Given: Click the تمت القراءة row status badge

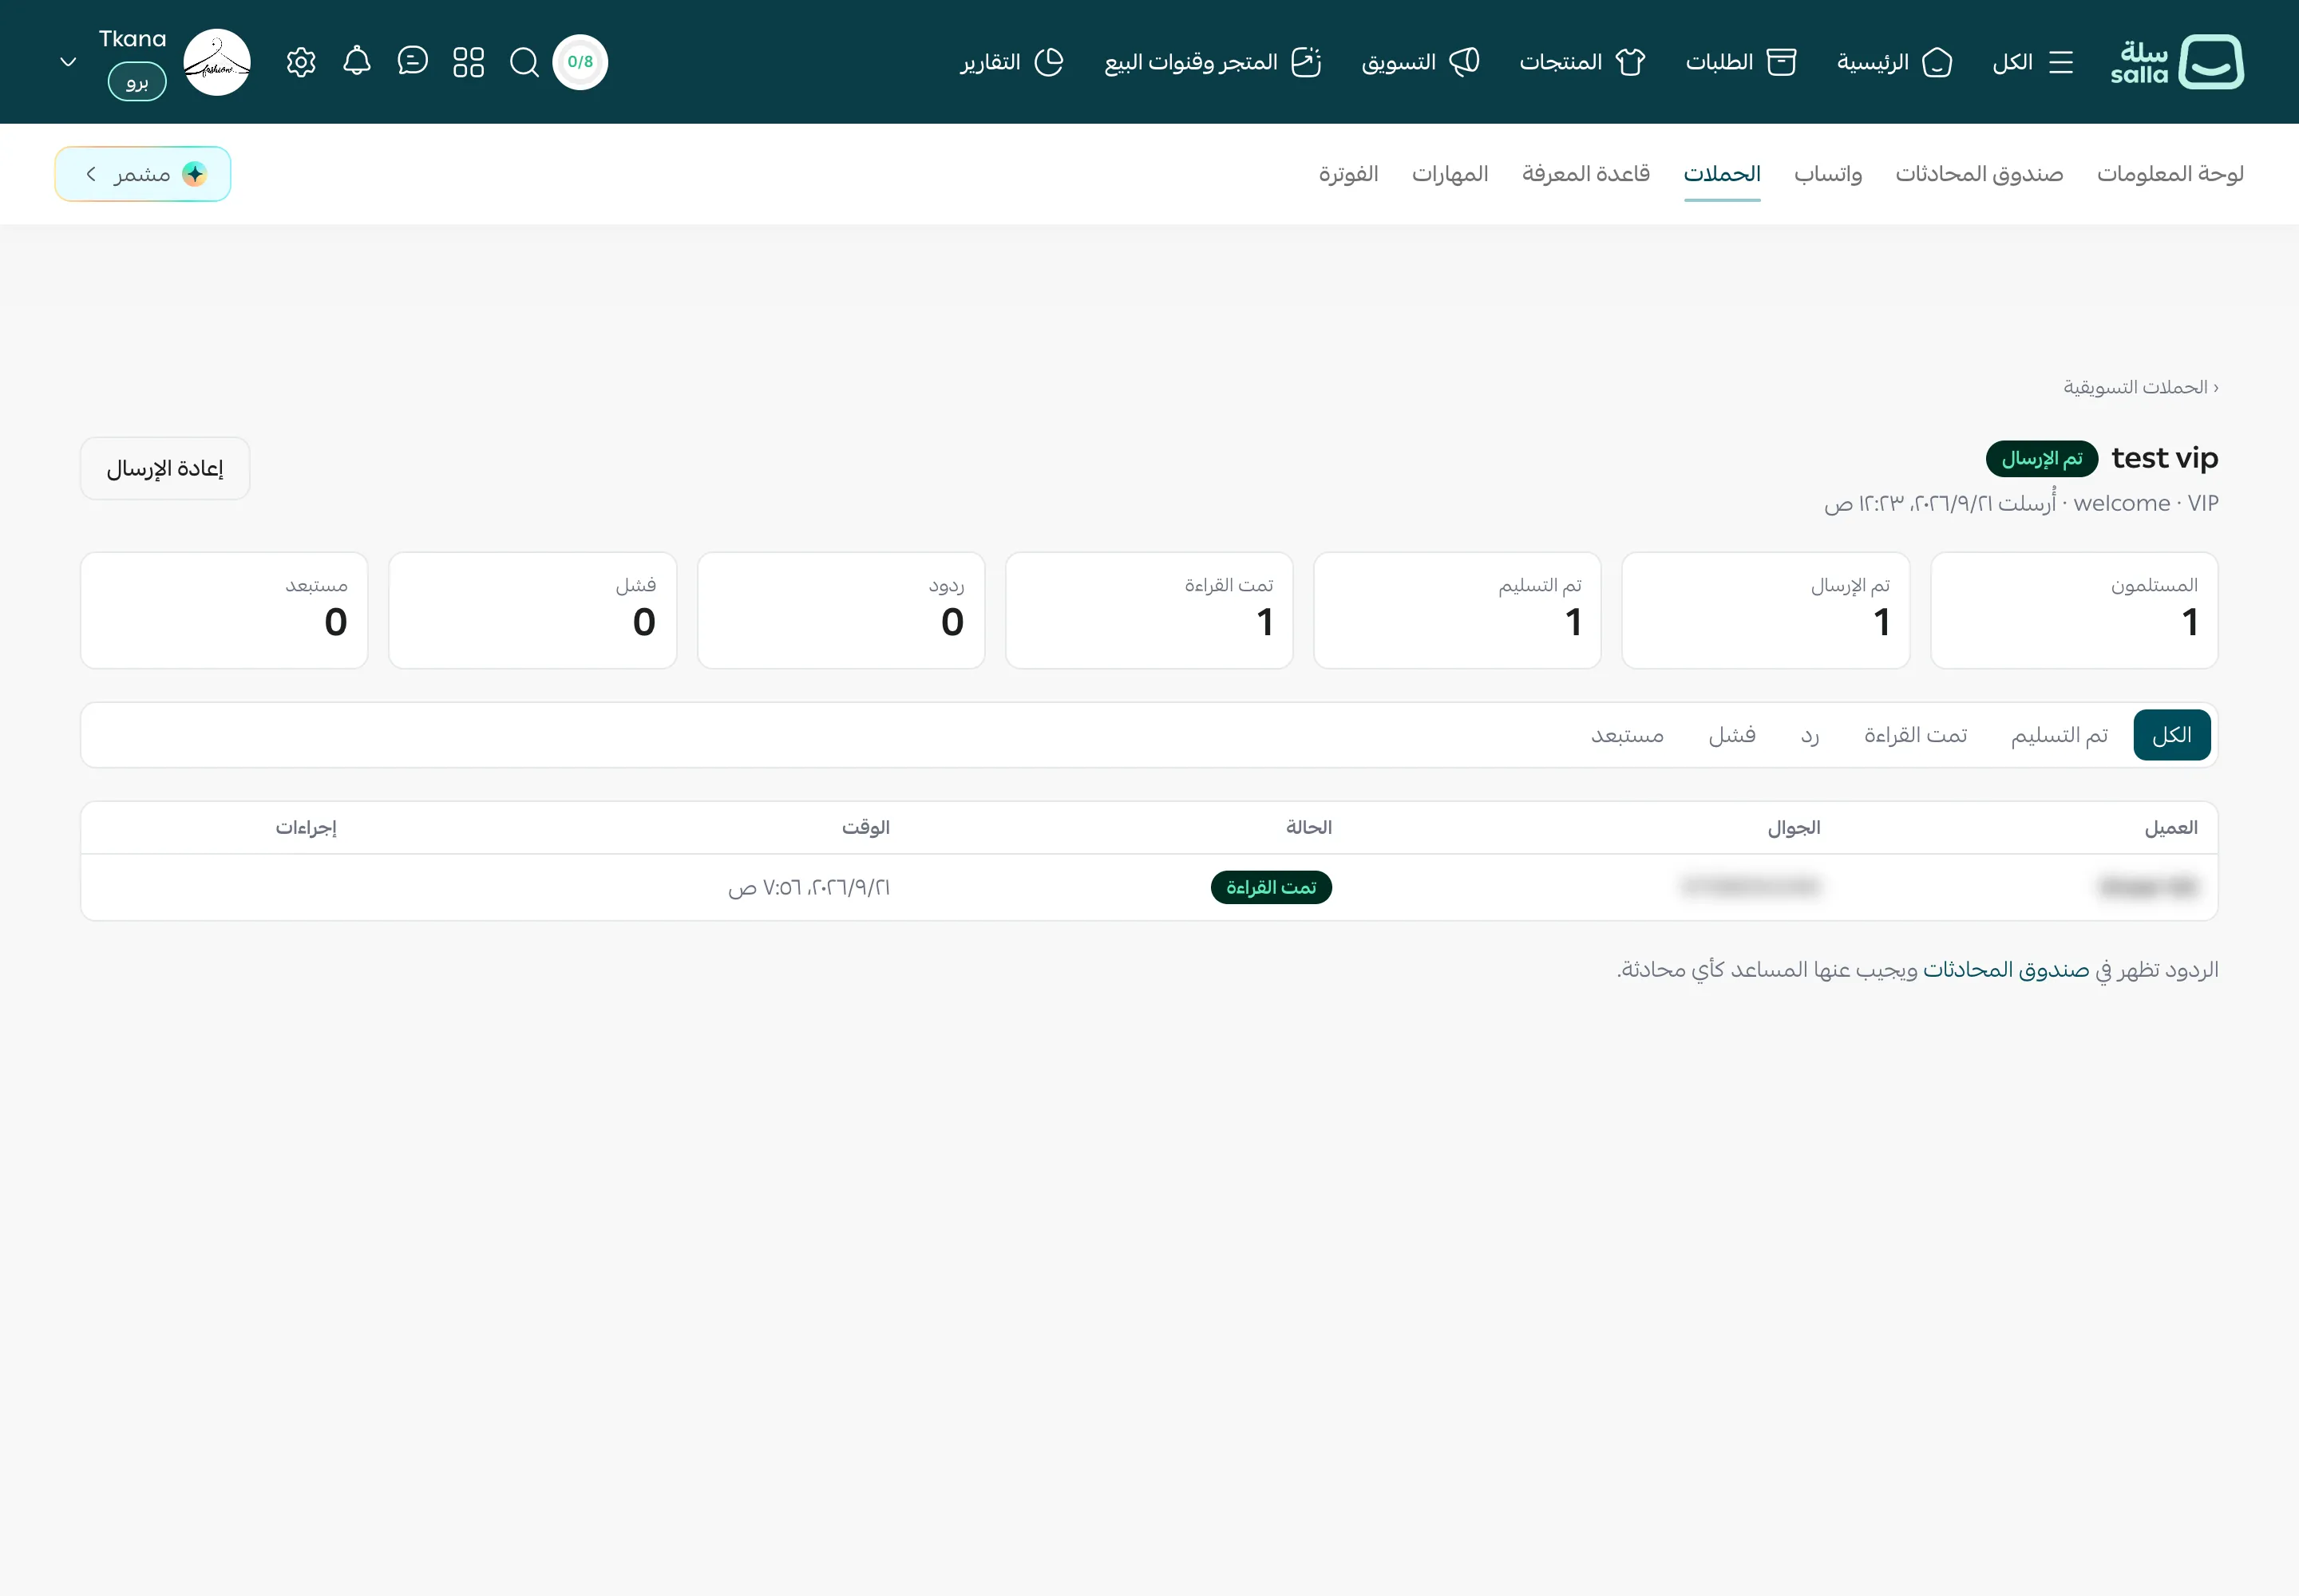Looking at the screenshot, I should coord(1271,887).
